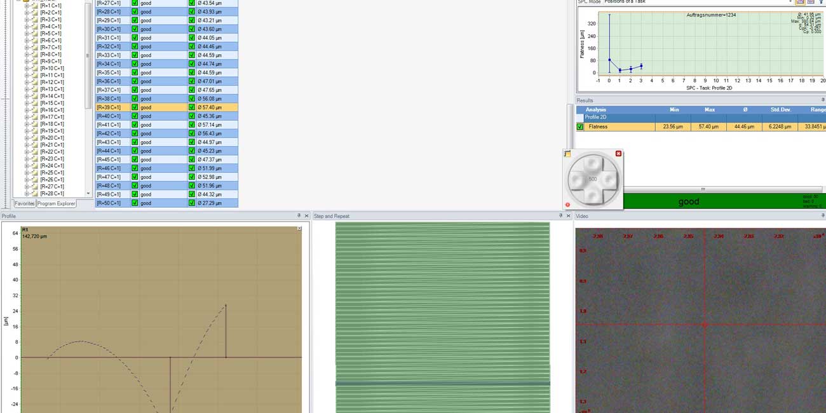
Task: Pin the Step and Repeat panel
Action: coord(560,216)
